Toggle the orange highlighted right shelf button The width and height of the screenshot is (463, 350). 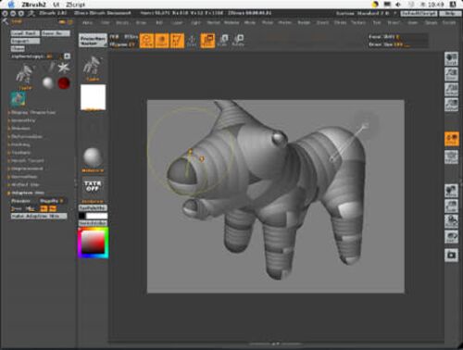point(451,139)
